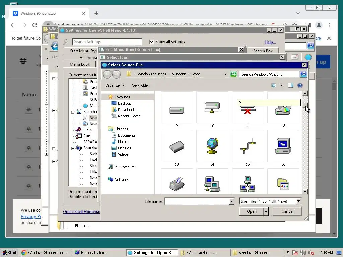The height and width of the screenshot is (257, 343).
Task: Click Search Windows 95 icons field
Action: [x=269, y=74]
